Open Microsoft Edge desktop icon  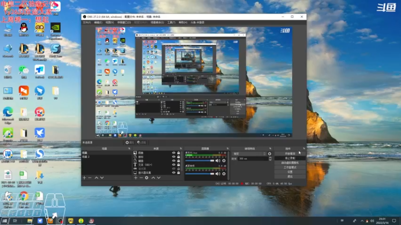click(x=8, y=115)
